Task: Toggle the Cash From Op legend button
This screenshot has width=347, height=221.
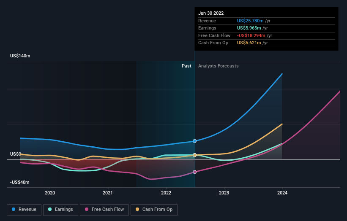Action: point(154,210)
